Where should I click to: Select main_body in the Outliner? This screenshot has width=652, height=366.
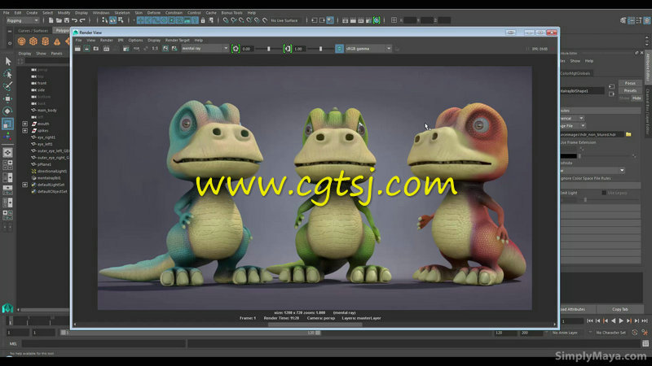46,111
